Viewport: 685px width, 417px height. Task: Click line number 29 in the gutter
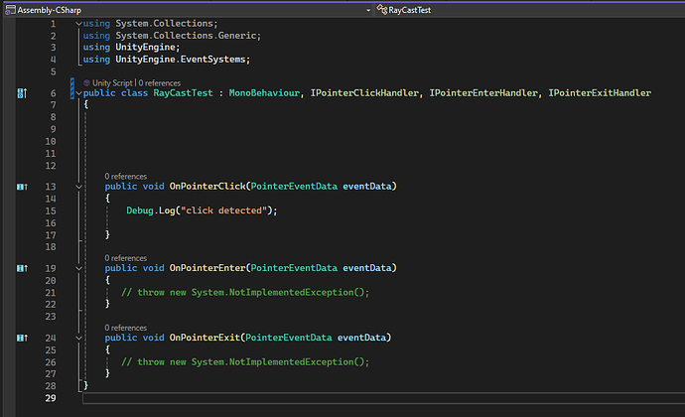coord(53,397)
